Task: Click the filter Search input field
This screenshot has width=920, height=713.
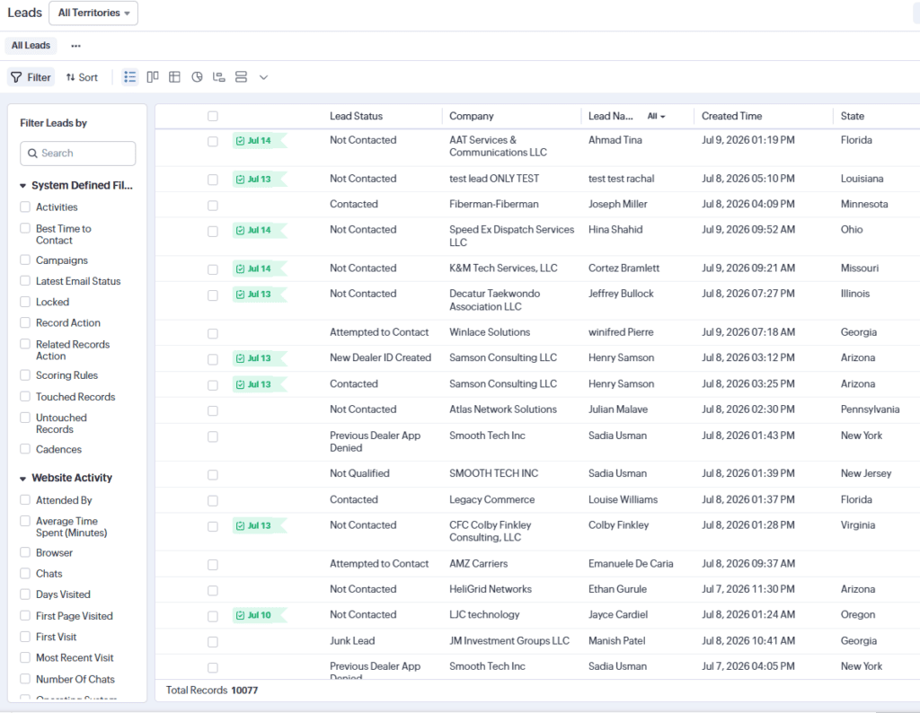Action: pos(78,153)
